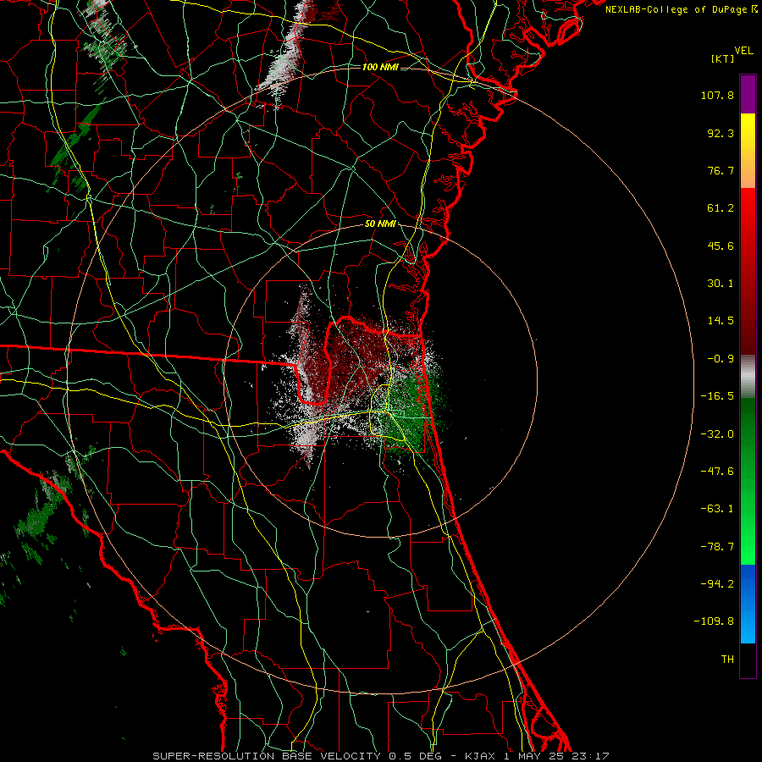Click the 61.2 velocity scale value
Viewport: 762px width, 762px height.
pos(721,208)
